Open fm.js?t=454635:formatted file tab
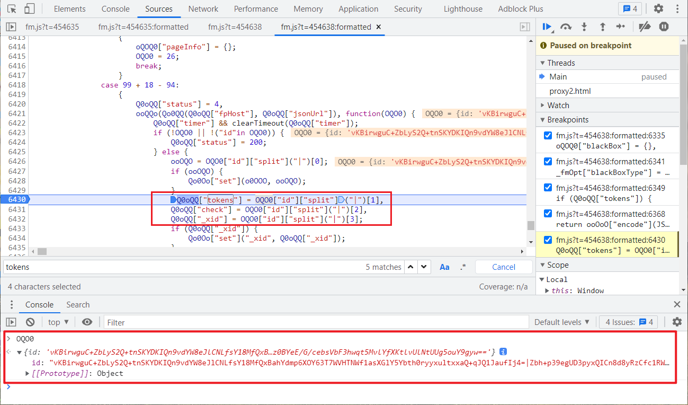Screen dimensions: 688x405 tap(143, 27)
